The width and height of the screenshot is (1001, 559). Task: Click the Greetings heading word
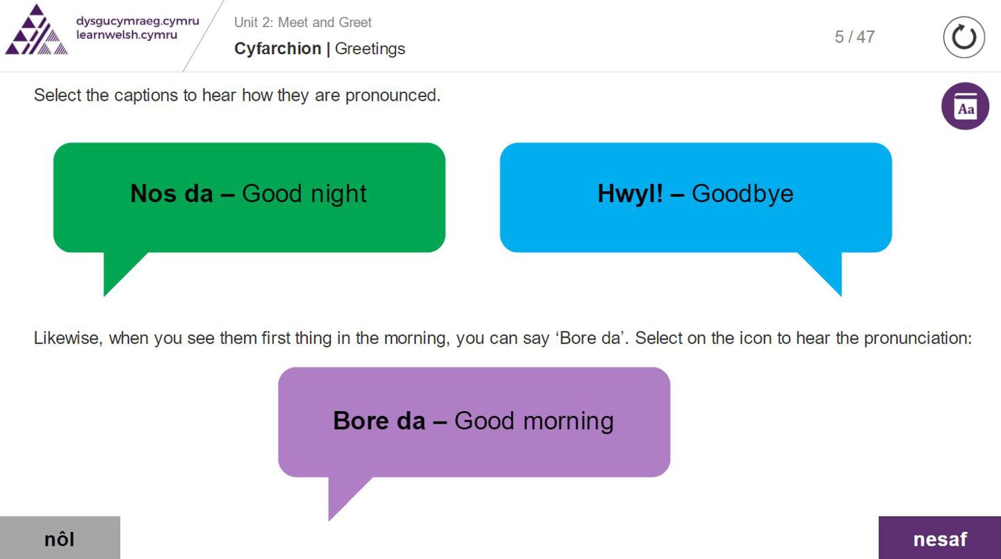pyautogui.click(x=370, y=49)
